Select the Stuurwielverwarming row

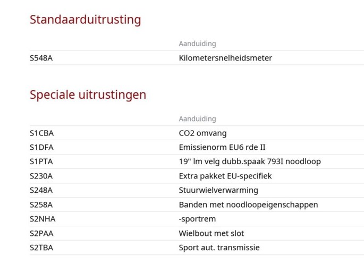(197, 190)
